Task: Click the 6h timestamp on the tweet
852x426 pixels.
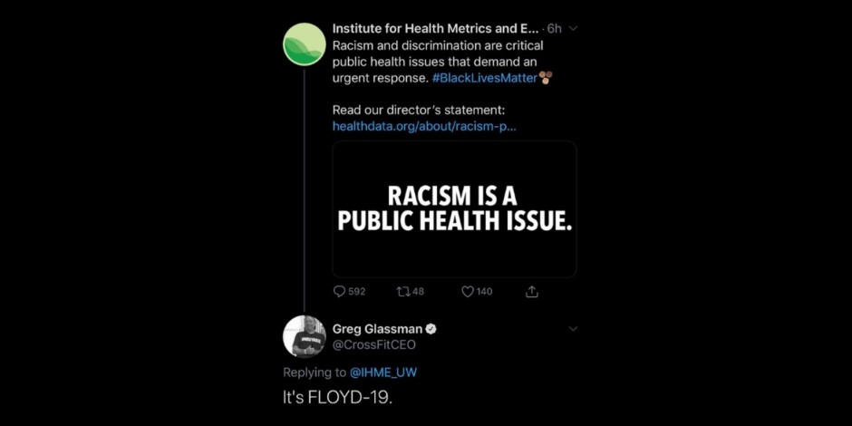Action: 554,28
